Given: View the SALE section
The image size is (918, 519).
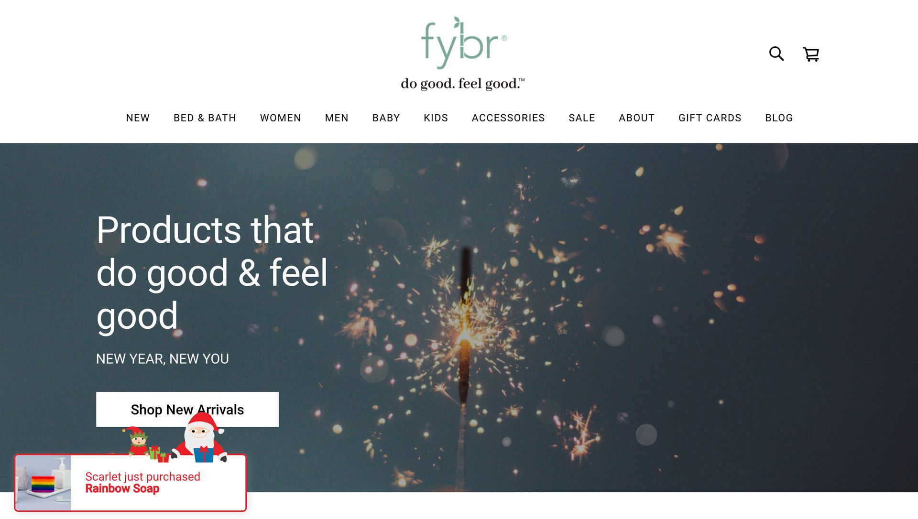Looking at the screenshot, I should click(x=581, y=118).
